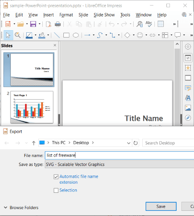Screen dimensions: 194x216
Task: Click the Print icon
Action: click(58, 24)
